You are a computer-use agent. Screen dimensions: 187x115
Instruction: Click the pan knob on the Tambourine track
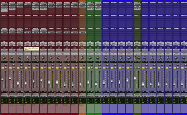coord(82,58)
